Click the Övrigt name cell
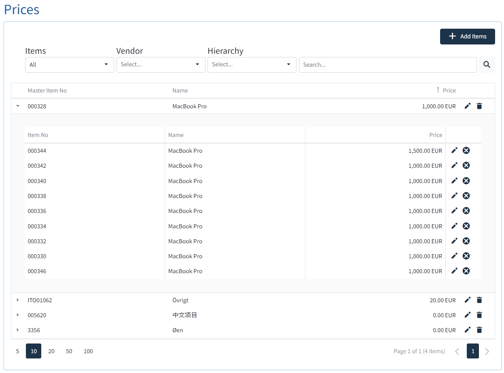504x373 pixels. (x=180, y=300)
